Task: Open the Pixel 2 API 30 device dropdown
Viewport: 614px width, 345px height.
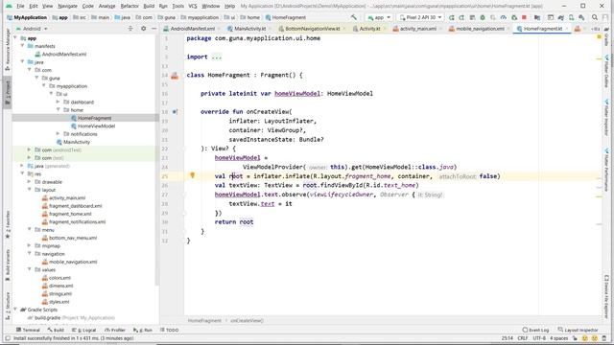Action: [x=420, y=17]
